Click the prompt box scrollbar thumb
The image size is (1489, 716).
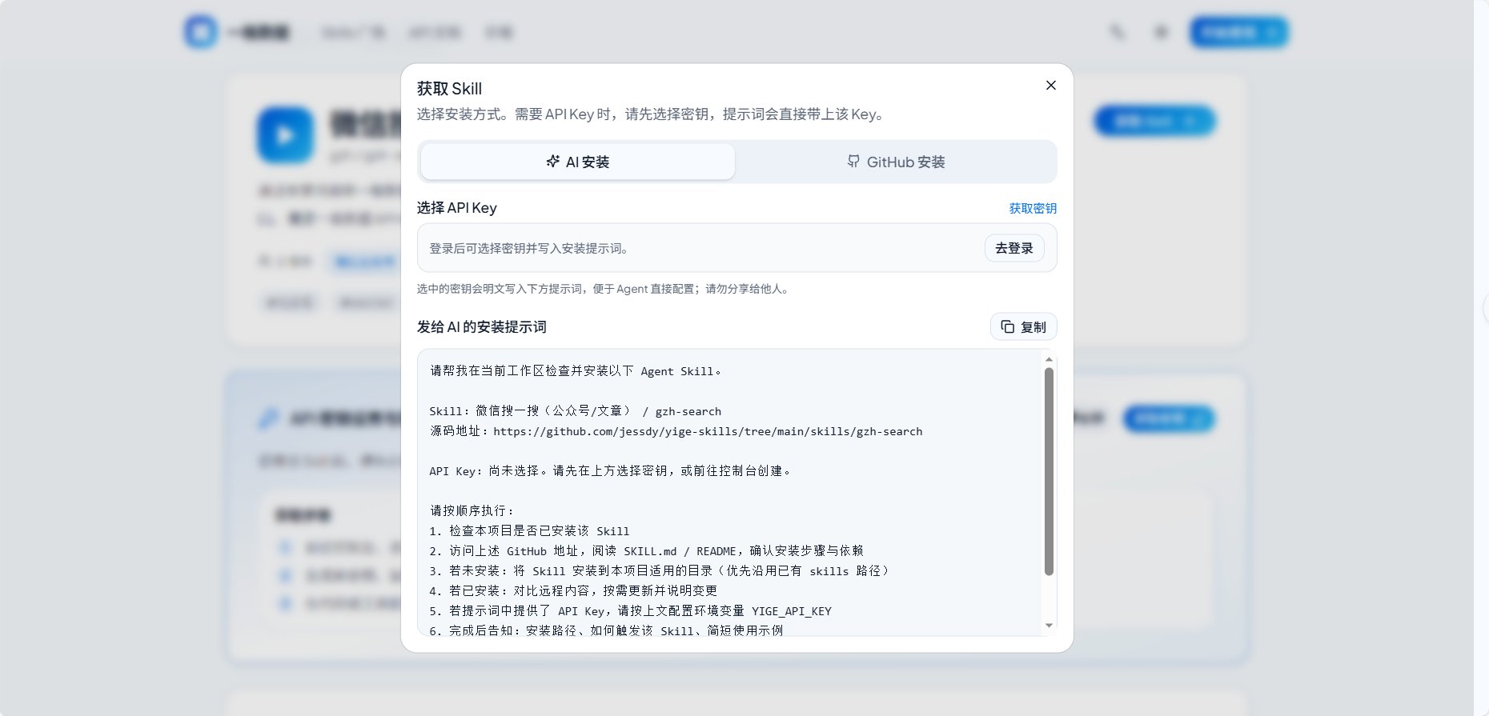(1049, 471)
